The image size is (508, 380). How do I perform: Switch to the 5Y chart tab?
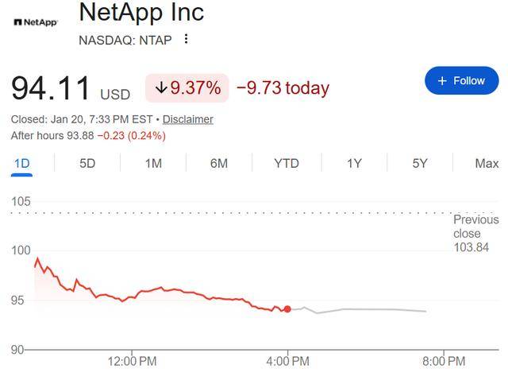click(420, 163)
